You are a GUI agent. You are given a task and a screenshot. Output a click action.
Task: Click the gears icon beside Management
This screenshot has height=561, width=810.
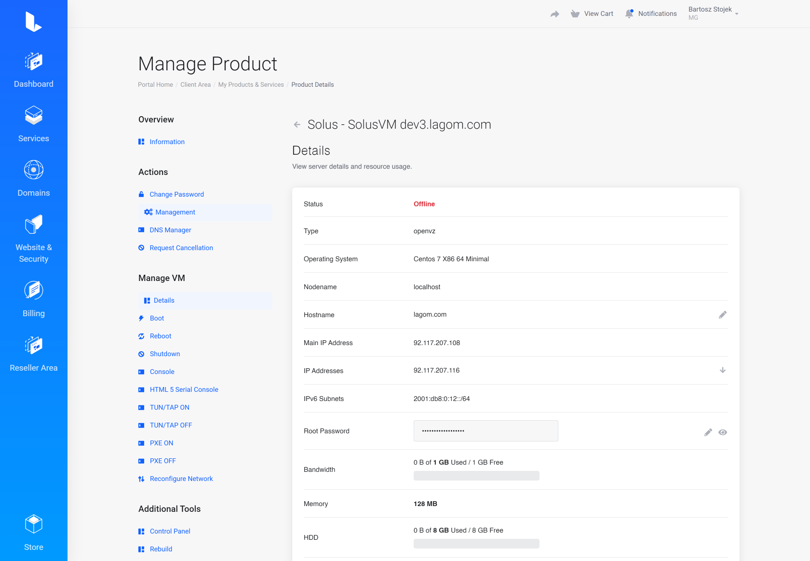point(148,212)
